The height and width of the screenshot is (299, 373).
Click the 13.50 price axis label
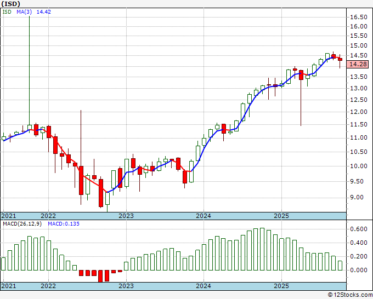tap(359, 77)
